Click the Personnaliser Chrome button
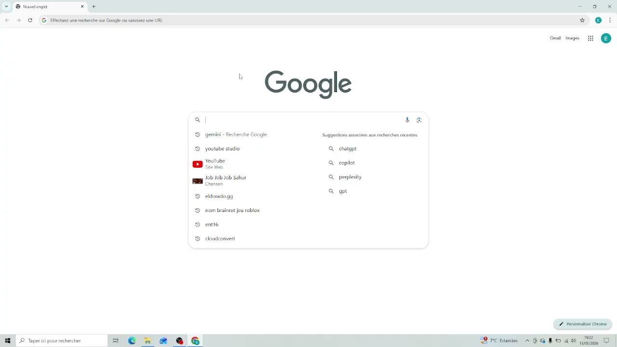The height and width of the screenshot is (347, 617). pyautogui.click(x=583, y=324)
